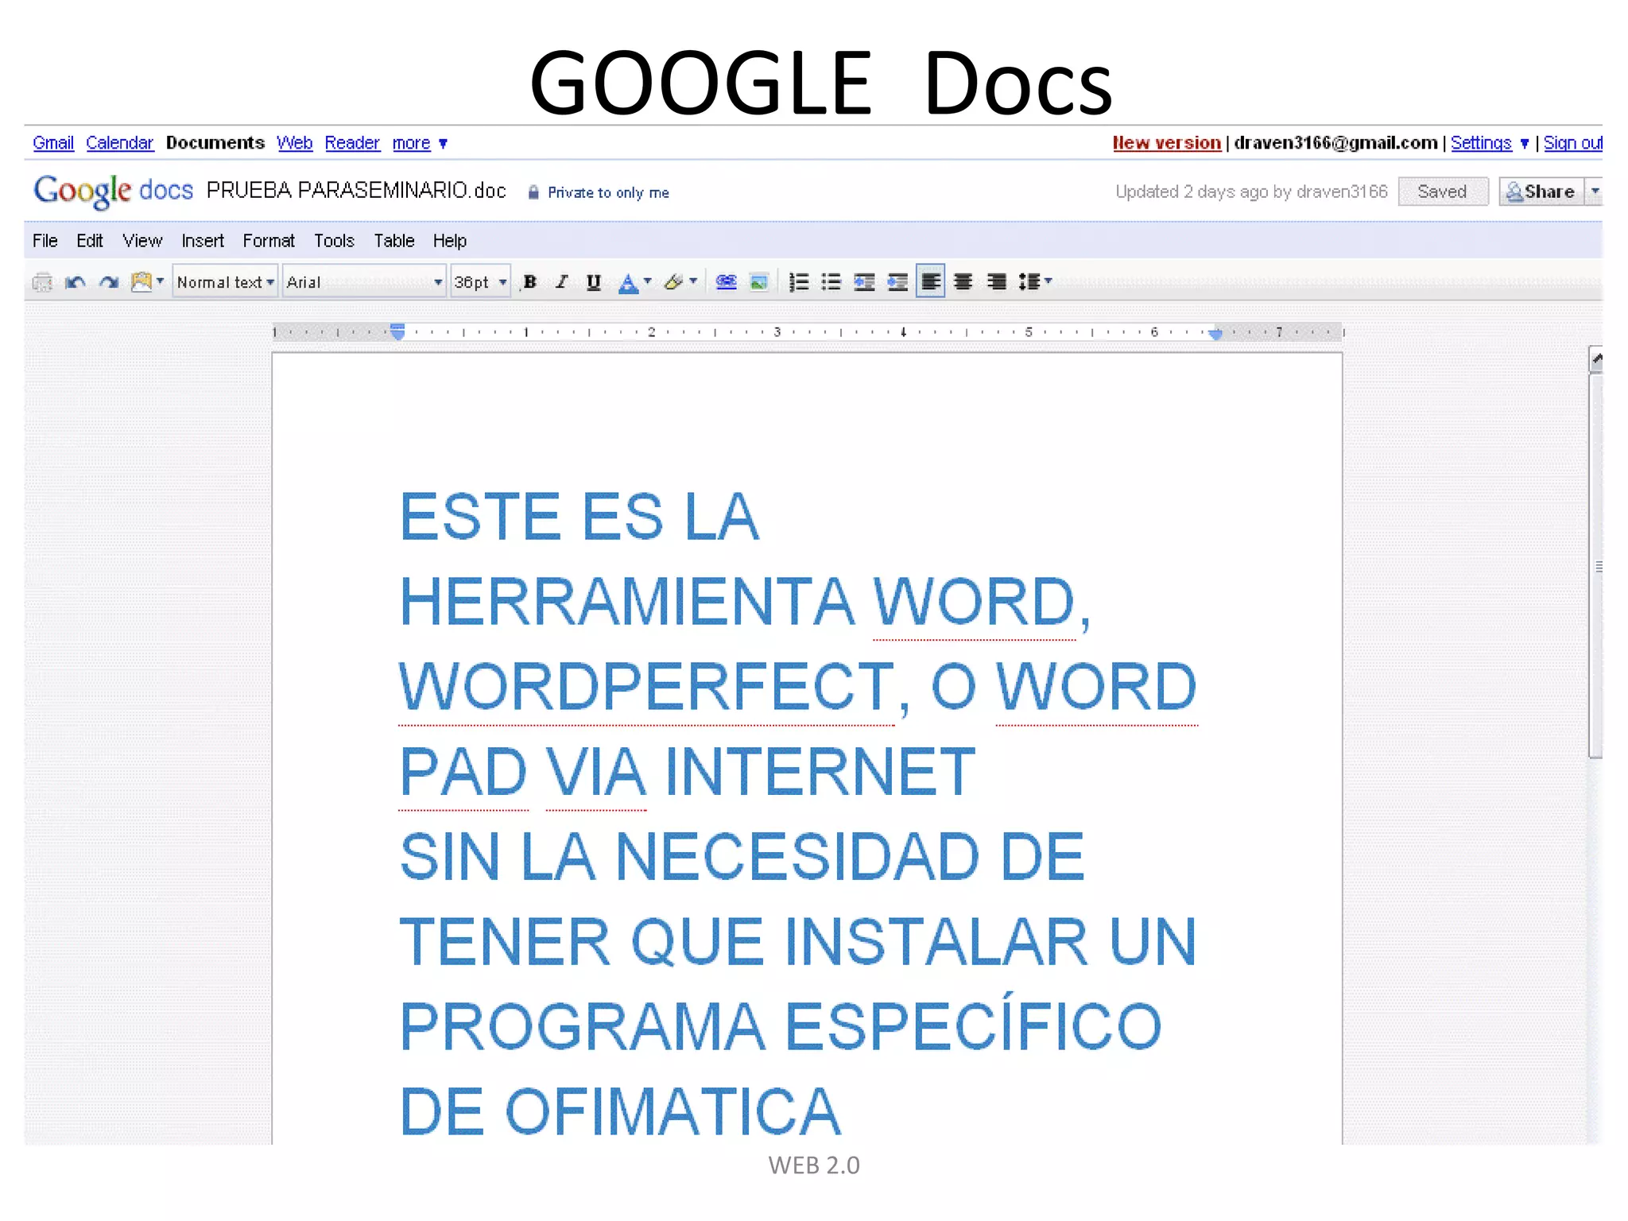Viewport: 1628px width, 1221px height.
Task: Toggle left align
Action: [930, 281]
